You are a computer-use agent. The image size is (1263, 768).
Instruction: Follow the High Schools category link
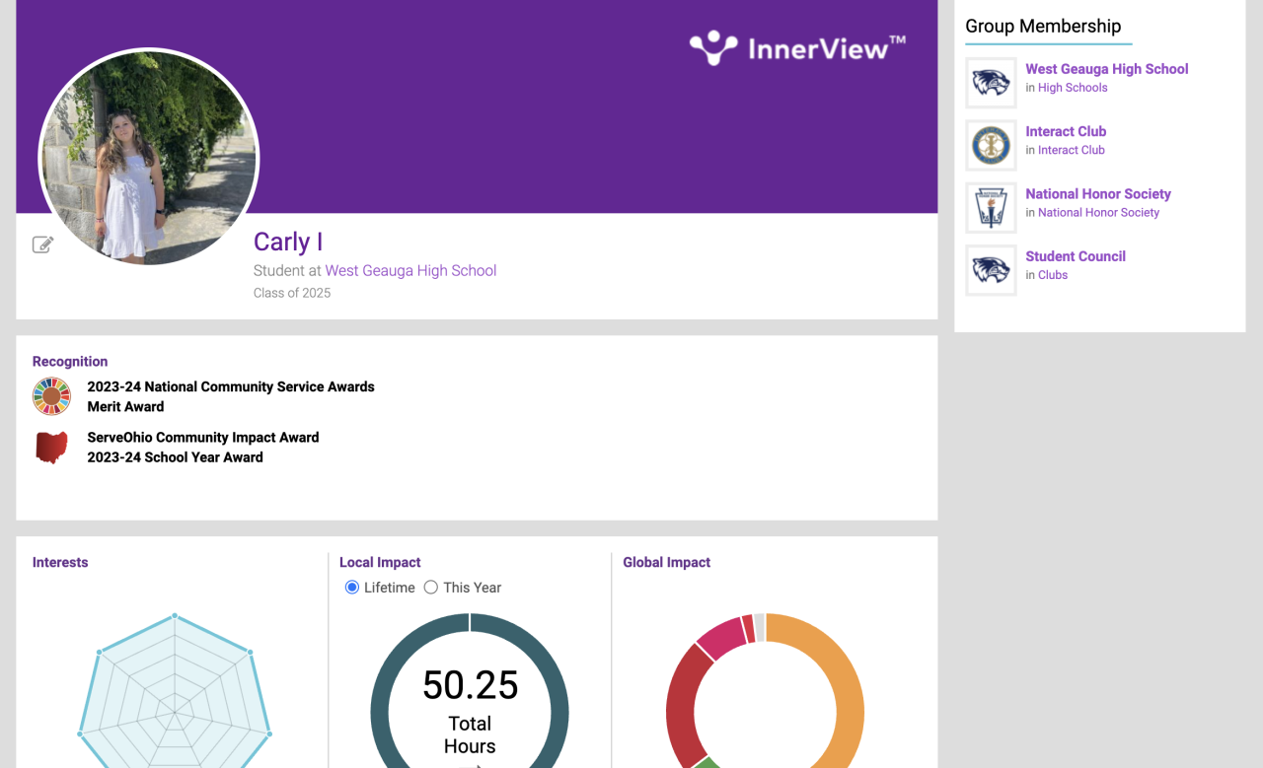pos(1073,88)
